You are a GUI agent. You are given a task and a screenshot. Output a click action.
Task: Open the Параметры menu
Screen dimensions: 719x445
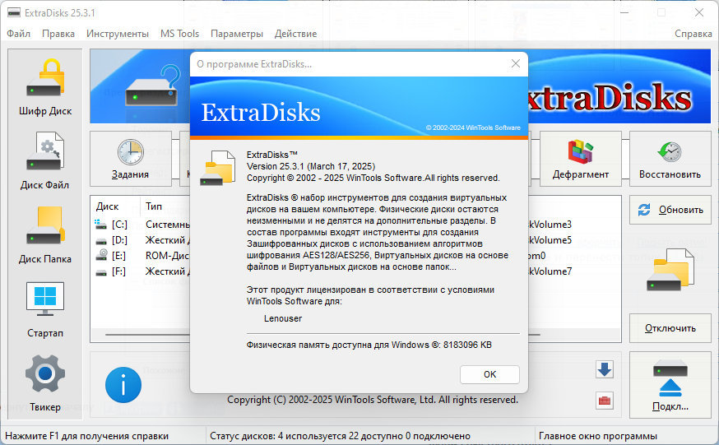pos(237,34)
